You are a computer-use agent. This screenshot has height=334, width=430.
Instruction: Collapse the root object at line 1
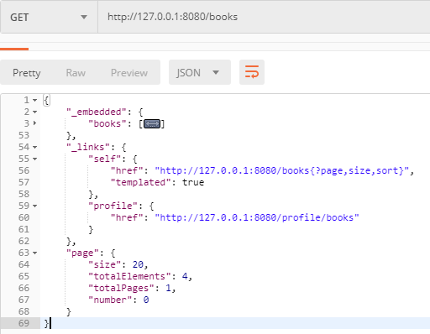tap(34, 100)
